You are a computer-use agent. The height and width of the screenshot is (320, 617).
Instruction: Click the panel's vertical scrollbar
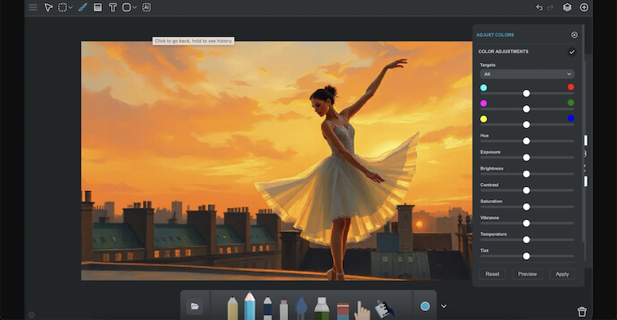pyautogui.click(x=583, y=134)
